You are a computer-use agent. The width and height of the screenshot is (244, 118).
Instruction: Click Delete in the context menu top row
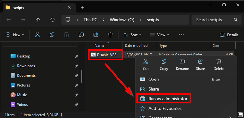click(219, 65)
